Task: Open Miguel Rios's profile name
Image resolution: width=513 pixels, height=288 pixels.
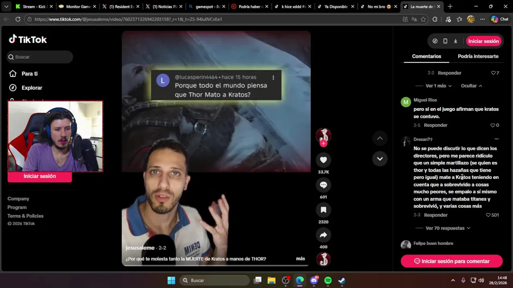Action: click(x=425, y=100)
